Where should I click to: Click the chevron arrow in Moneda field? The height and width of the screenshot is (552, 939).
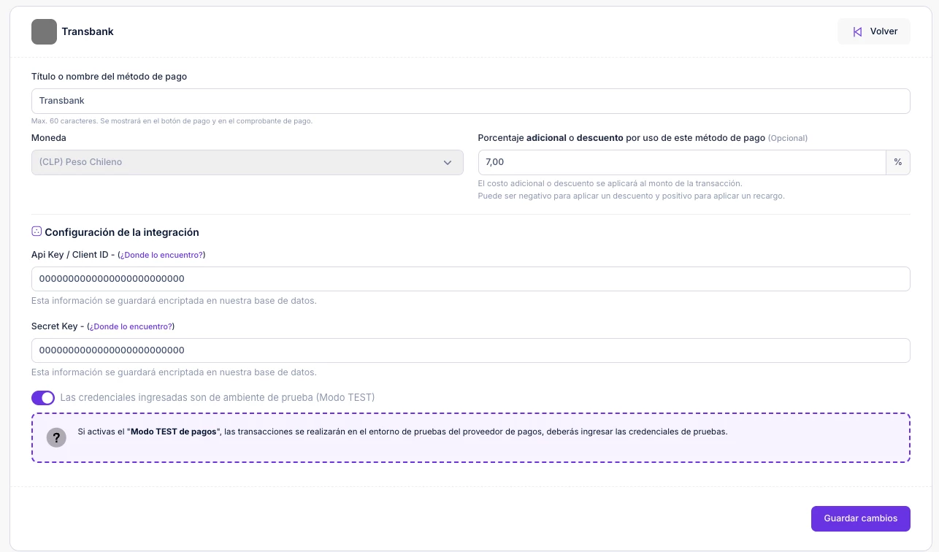[448, 162]
